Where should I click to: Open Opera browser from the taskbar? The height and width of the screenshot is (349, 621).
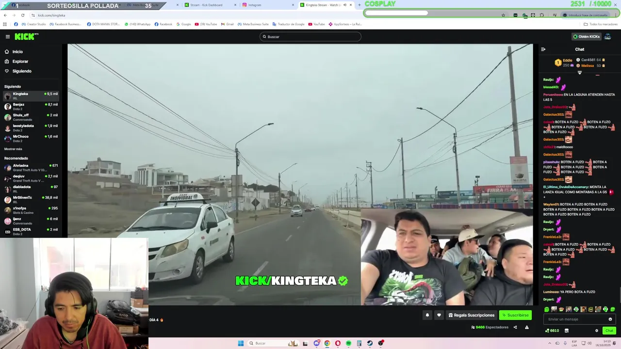point(338,343)
